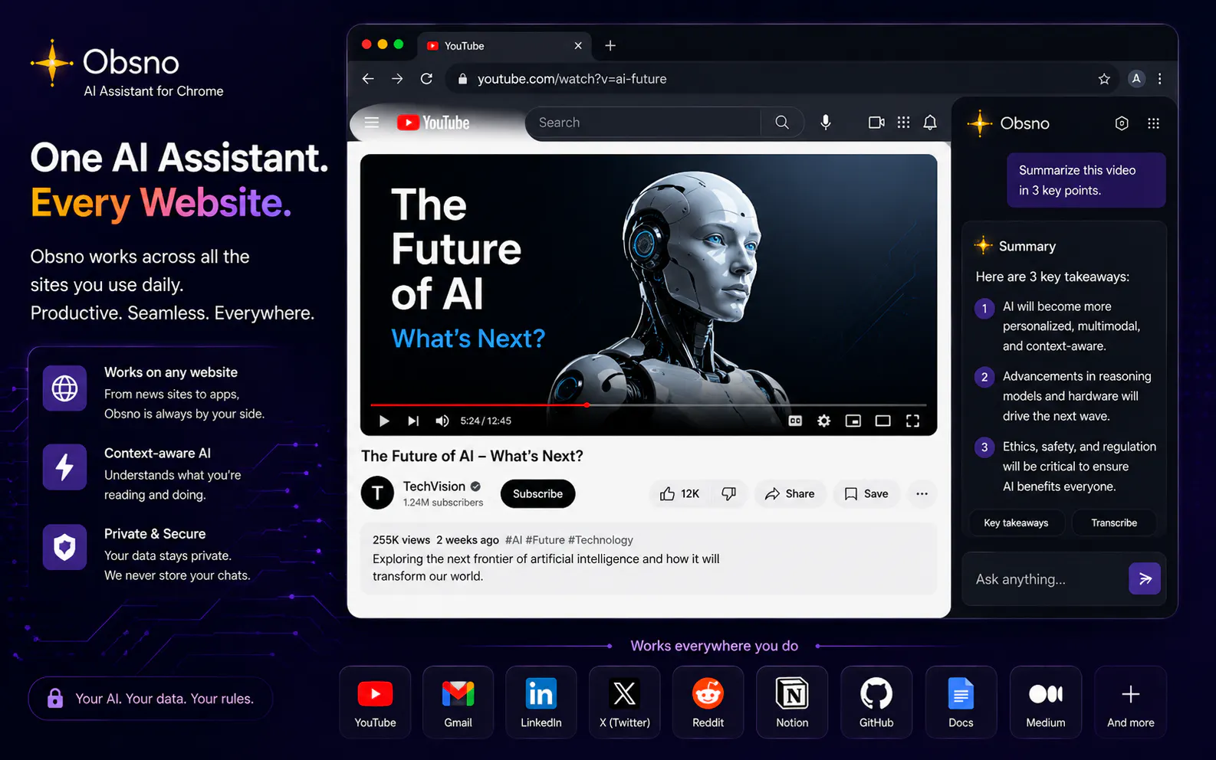Click the Key takeaways chip
This screenshot has width=1216, height=760.
click(1016, 522)
